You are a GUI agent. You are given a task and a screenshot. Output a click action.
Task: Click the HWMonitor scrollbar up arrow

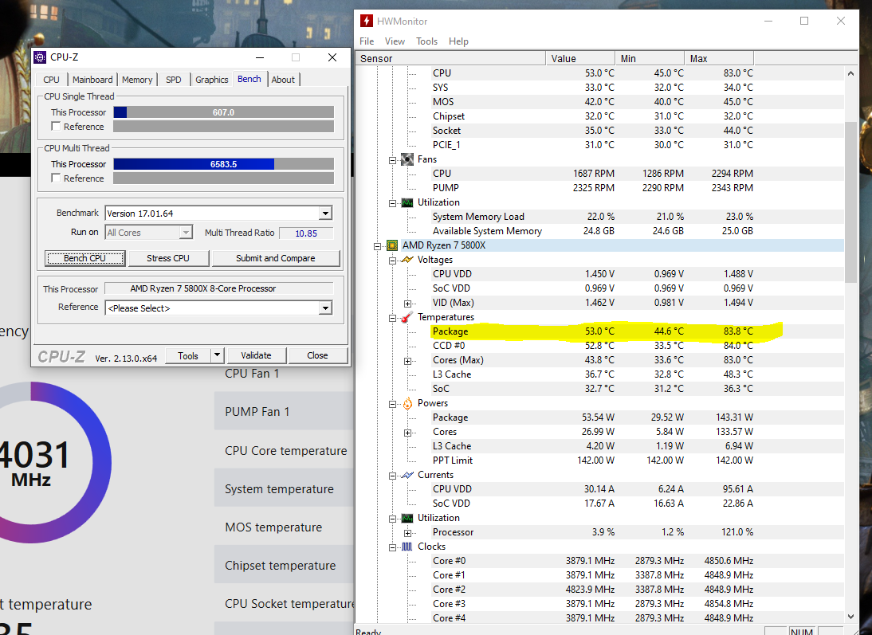click(x=850, y=73)
